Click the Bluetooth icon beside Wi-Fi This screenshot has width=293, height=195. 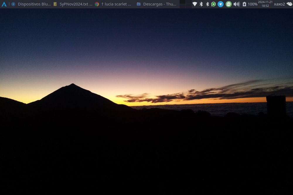point(201,4)
